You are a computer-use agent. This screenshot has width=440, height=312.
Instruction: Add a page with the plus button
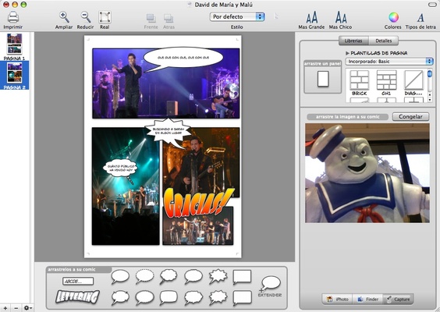coord(5,308)
